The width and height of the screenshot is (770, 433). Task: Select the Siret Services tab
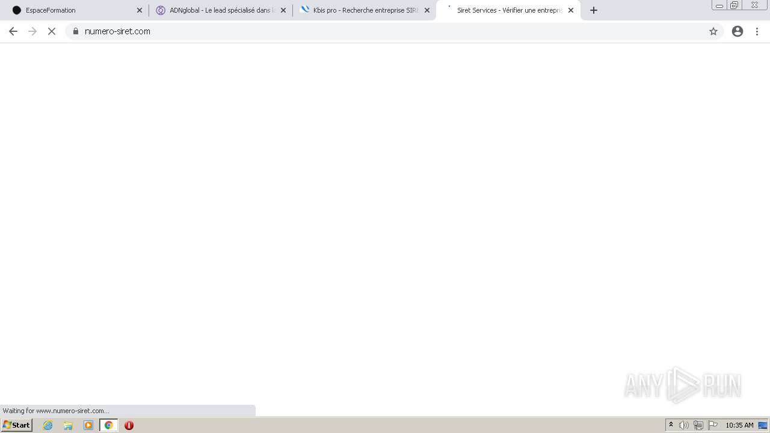click(x=508, y=10)
